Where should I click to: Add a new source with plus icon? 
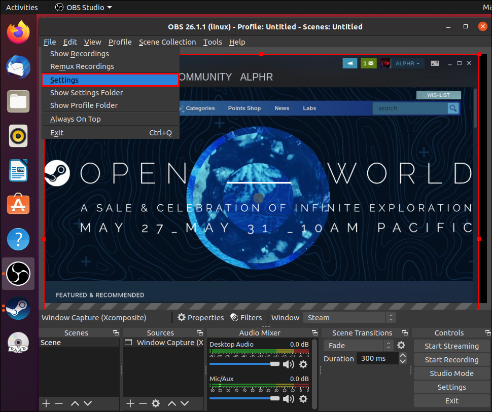(x=130, y=403)
